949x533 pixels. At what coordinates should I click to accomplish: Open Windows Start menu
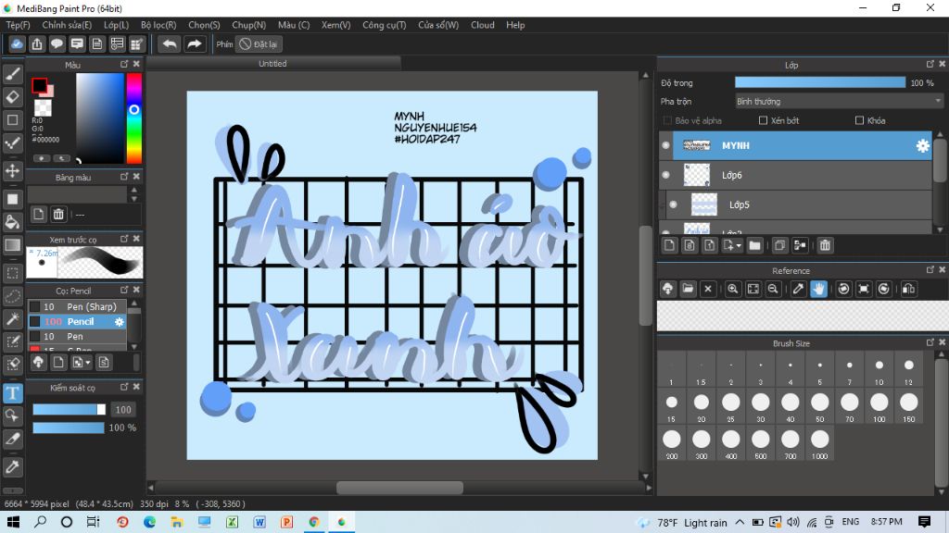tap(13, 522)
